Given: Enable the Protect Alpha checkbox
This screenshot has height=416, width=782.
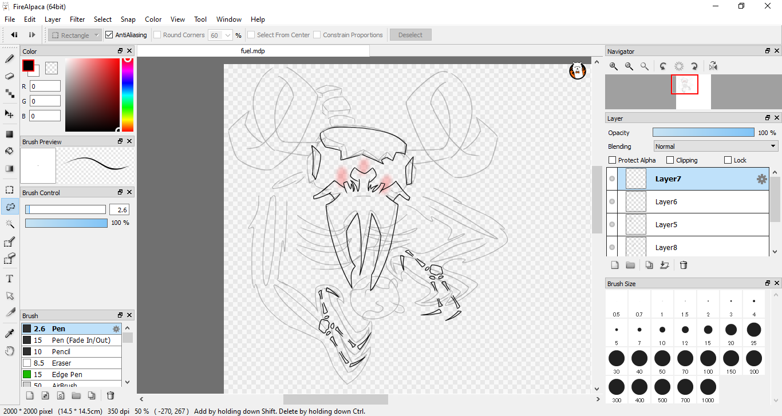Looking at the screenshot, I should click(x=612, y=160).
